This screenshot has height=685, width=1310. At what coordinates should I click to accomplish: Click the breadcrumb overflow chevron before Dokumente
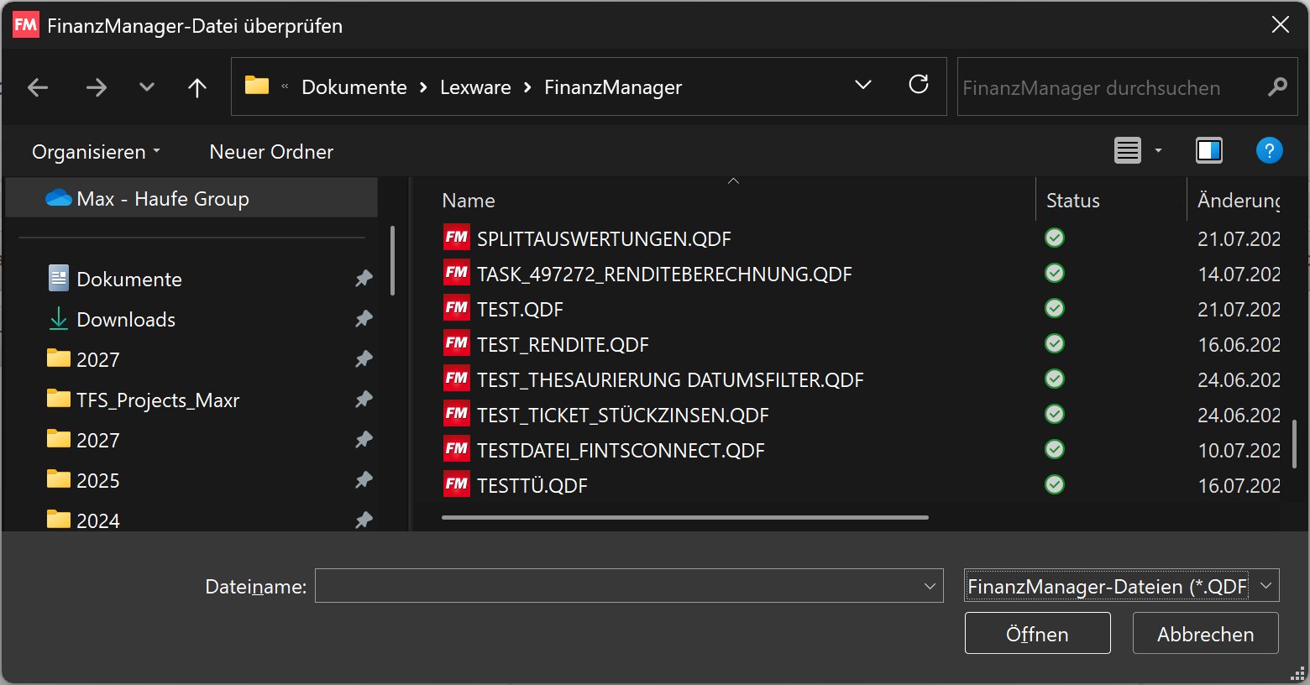point(285,86)
